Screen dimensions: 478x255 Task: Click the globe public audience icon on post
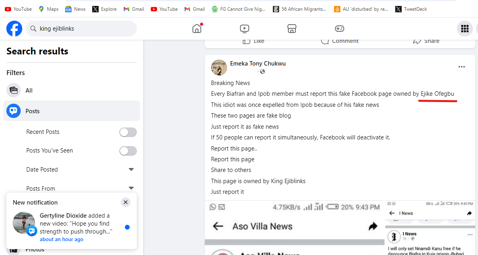click(x=262, y=71)
